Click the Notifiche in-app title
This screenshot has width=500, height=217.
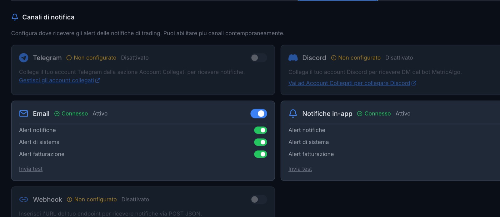coord(327,113)
